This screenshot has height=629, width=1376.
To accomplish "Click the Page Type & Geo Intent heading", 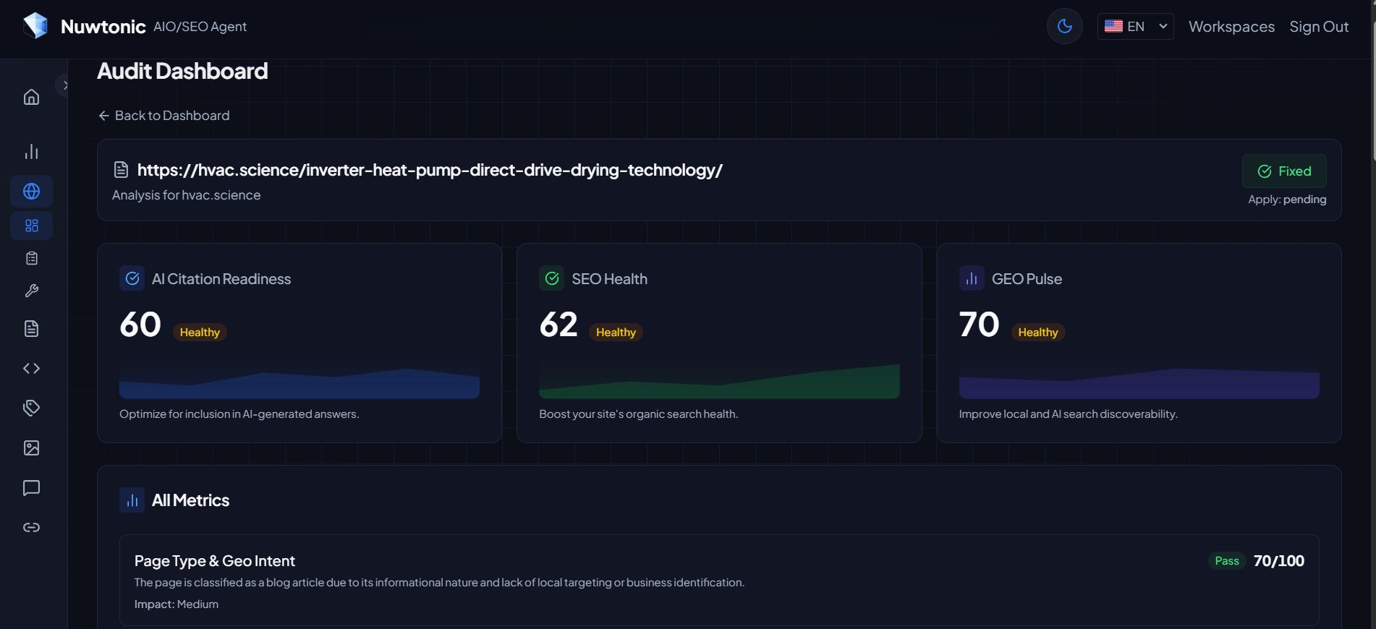I will [x=215, y=561].
